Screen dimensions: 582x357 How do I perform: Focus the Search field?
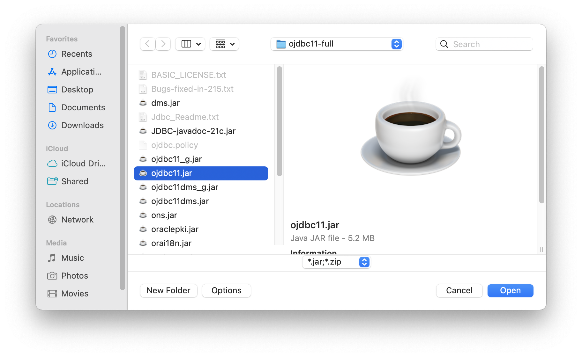click(x=484, y=44)
